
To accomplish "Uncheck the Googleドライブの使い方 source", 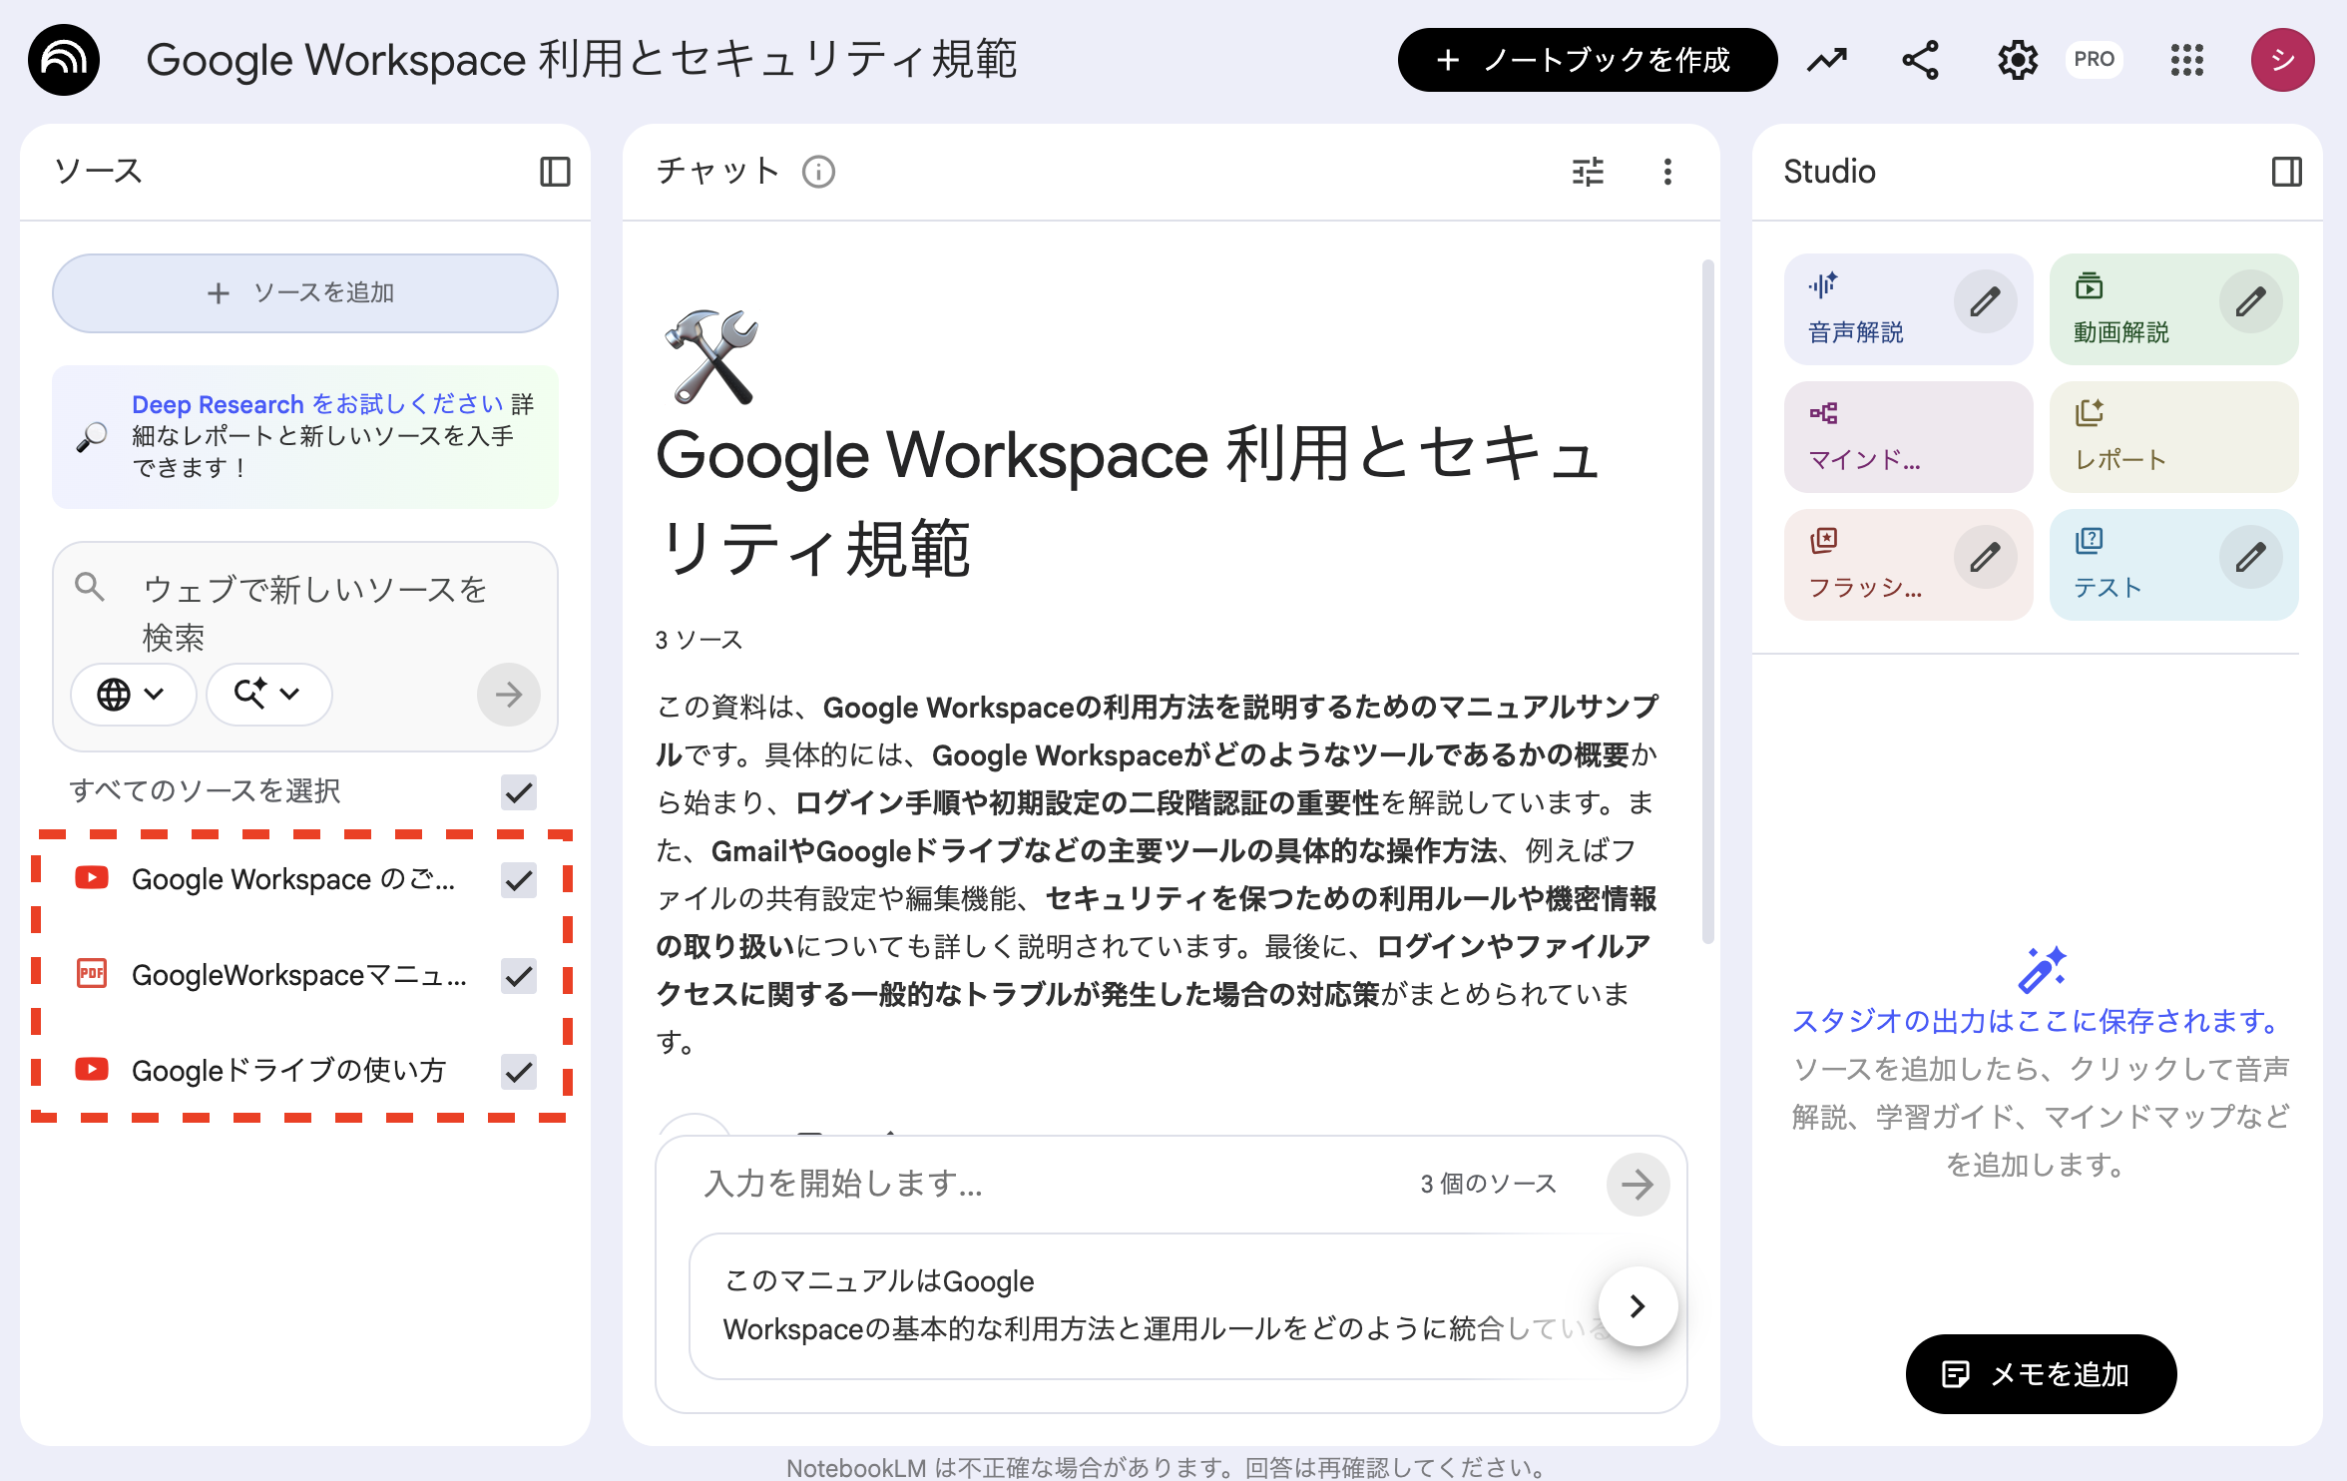I will [x=519, y=1071].
